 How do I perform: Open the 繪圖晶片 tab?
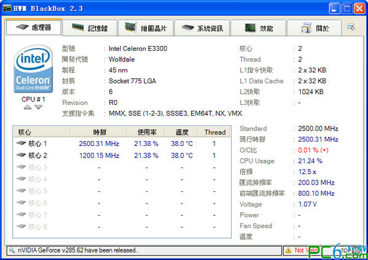click(146, 28)
